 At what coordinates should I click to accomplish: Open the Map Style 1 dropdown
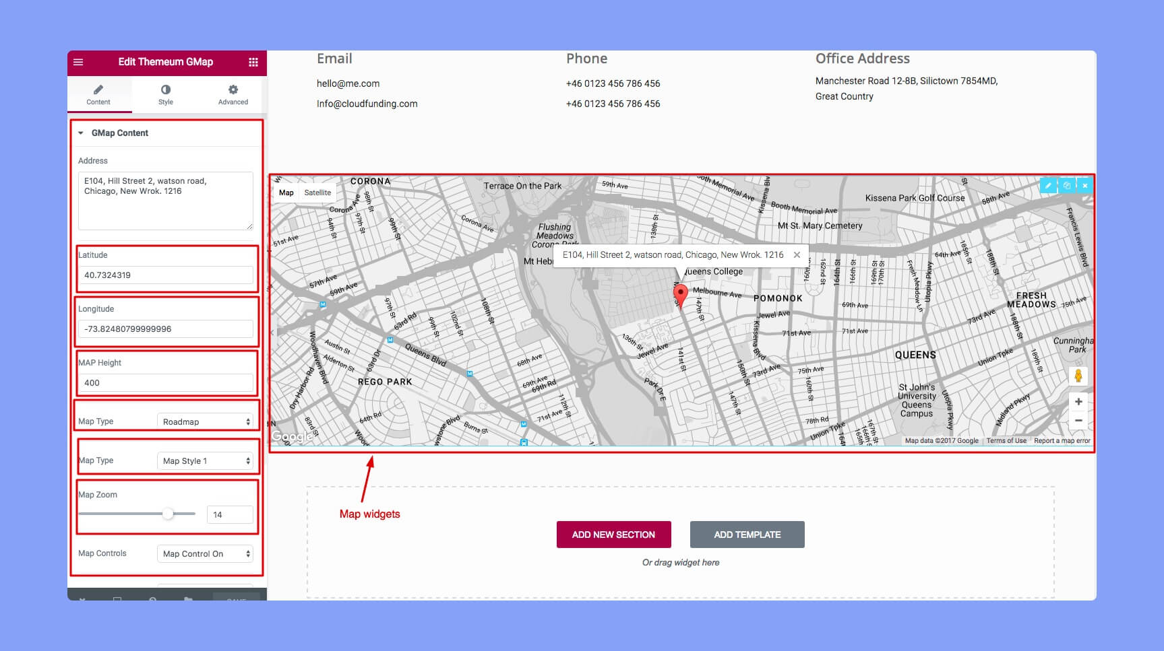pos(205,460)
